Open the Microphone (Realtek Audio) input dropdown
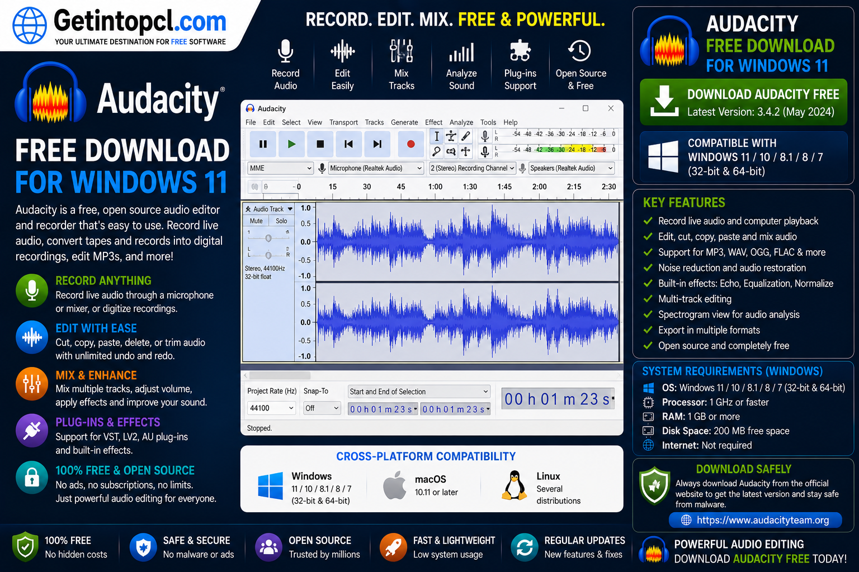859x572 pixels. click(376, 168)
